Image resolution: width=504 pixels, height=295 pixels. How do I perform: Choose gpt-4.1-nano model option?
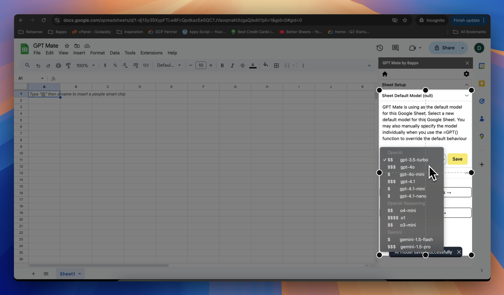pyautogui.click(x=412, y=196)
